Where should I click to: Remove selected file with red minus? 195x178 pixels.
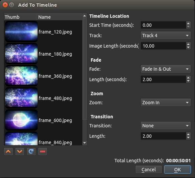point(43,152)
